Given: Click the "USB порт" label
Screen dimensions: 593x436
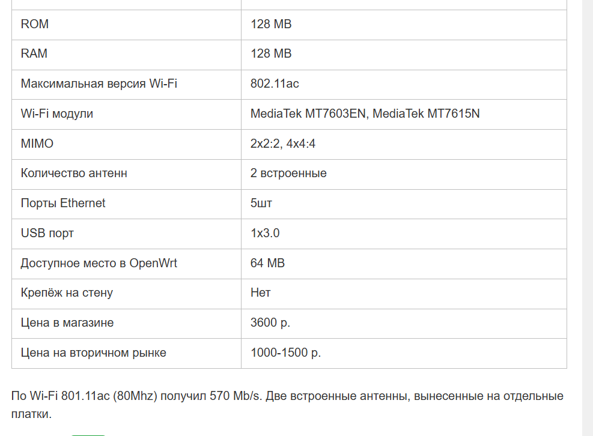Looking at the screenshot, I should point(47,233).
